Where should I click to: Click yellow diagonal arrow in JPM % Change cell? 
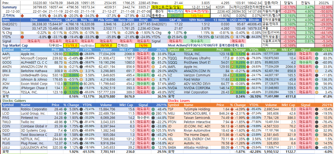(65, 88)
